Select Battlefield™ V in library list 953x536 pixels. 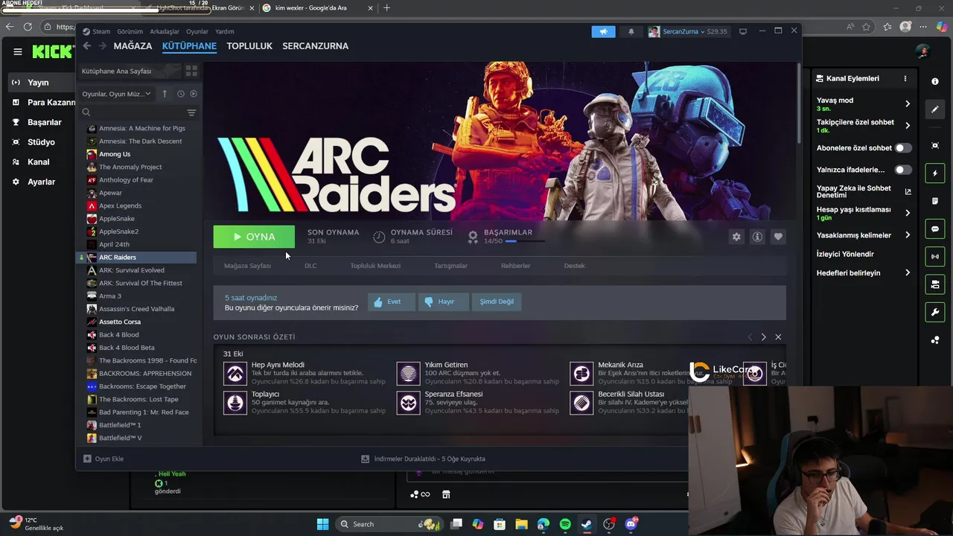120,438
